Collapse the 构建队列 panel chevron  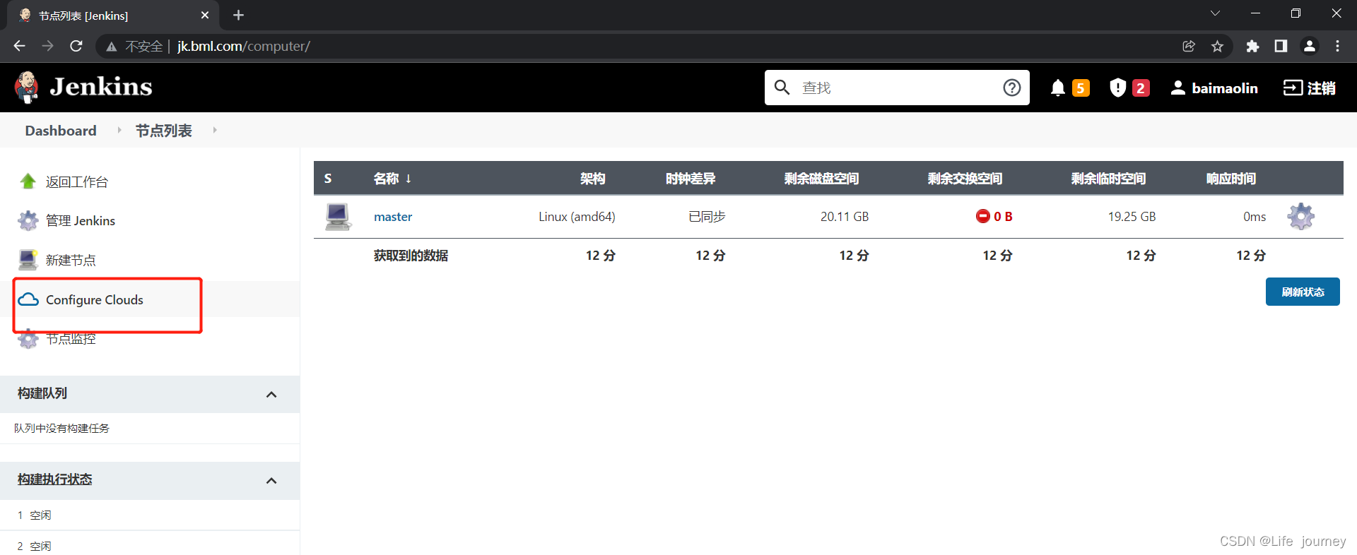pyautogui.click(x=271, y=394)
